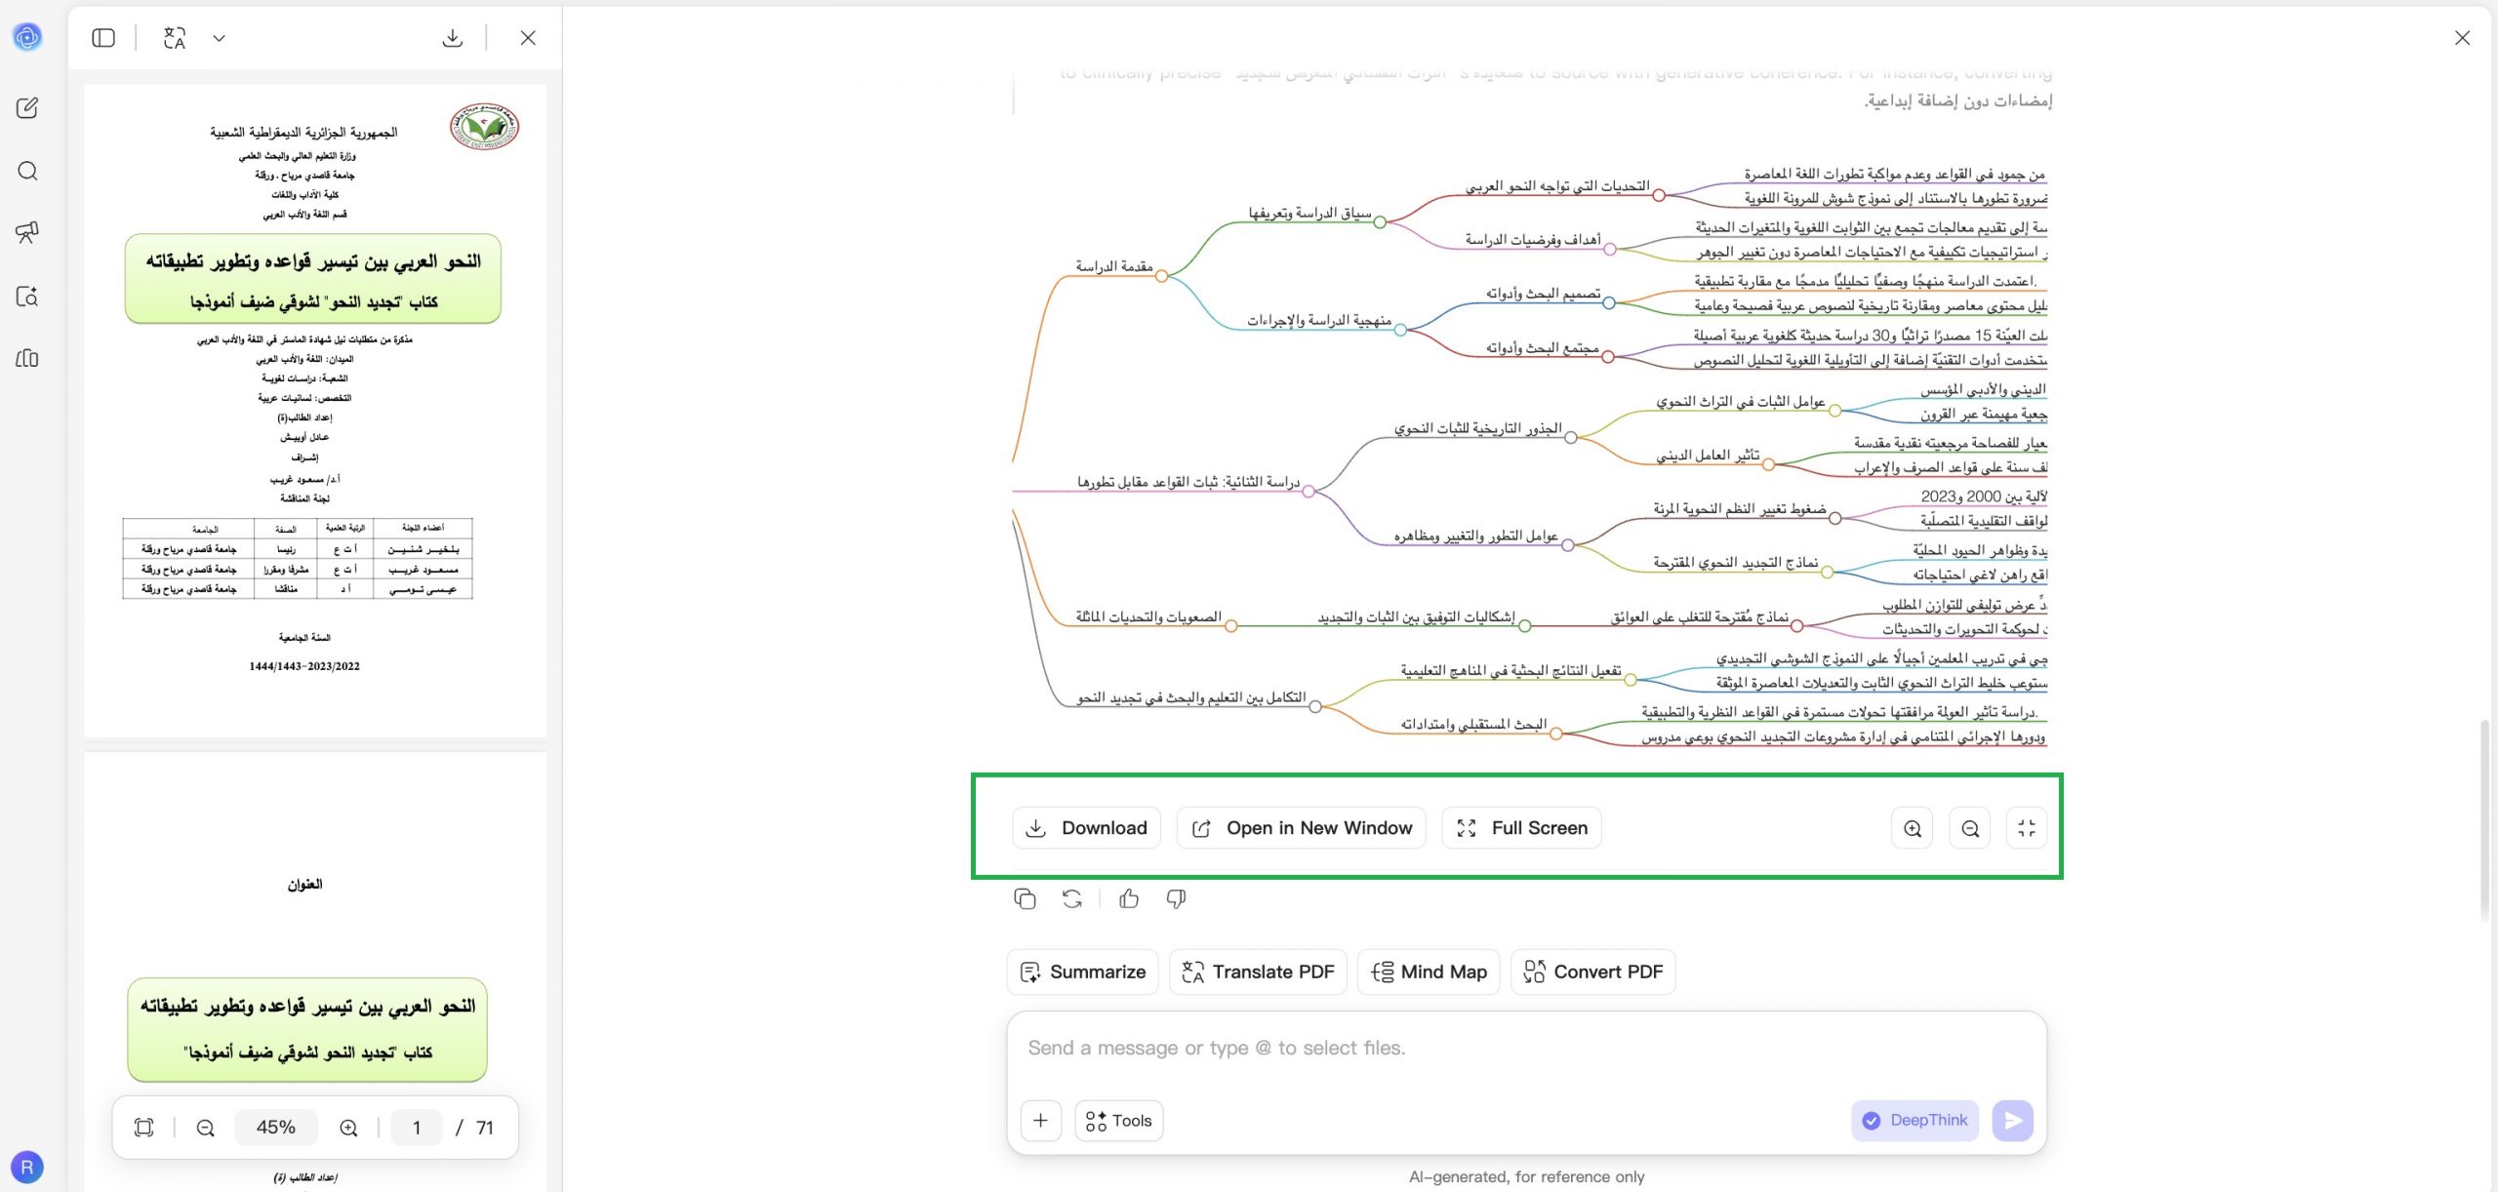Zoom out on the mind map
Viewport: 2498px width, 1192px height.
[1970, 828]
